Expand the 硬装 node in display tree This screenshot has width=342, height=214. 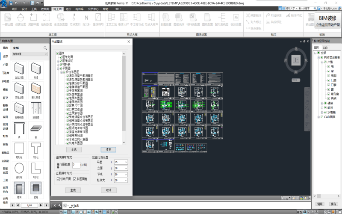click(322, 103)
